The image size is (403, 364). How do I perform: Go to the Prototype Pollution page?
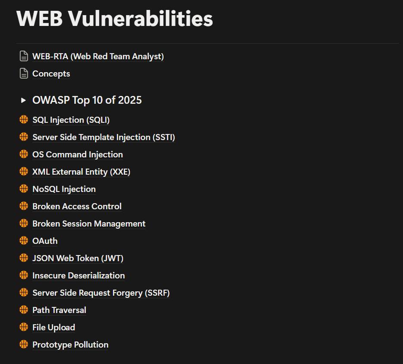pos(70,345)
